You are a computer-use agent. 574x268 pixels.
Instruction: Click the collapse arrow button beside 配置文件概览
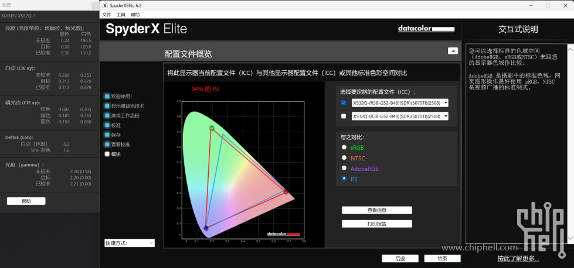[453, 51]
